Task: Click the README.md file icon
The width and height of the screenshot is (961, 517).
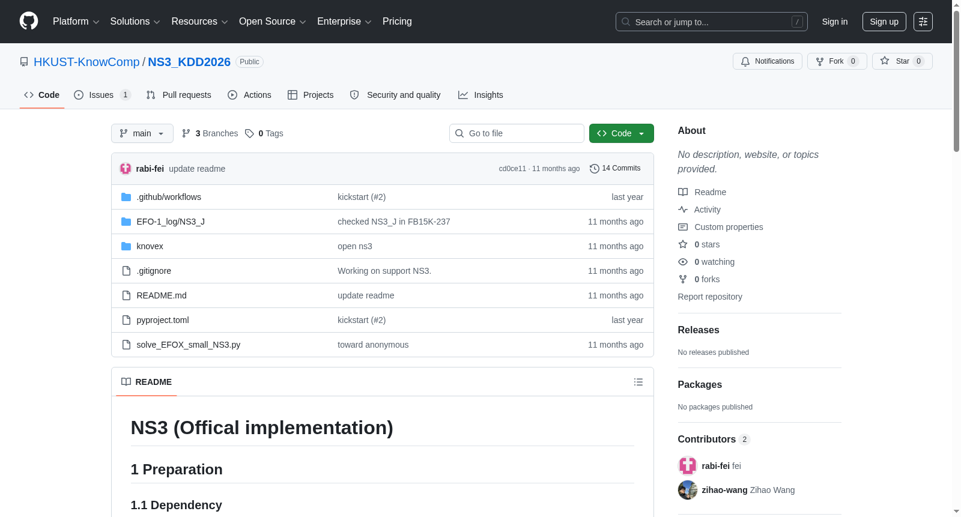Action: point(126,295)
